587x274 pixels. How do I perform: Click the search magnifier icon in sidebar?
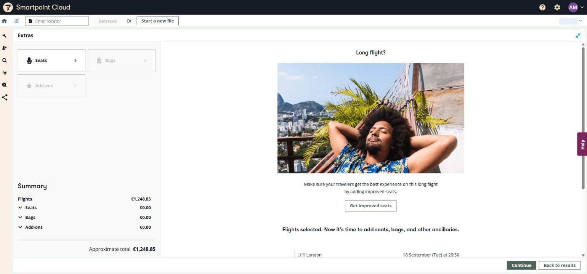coord(5,60)
